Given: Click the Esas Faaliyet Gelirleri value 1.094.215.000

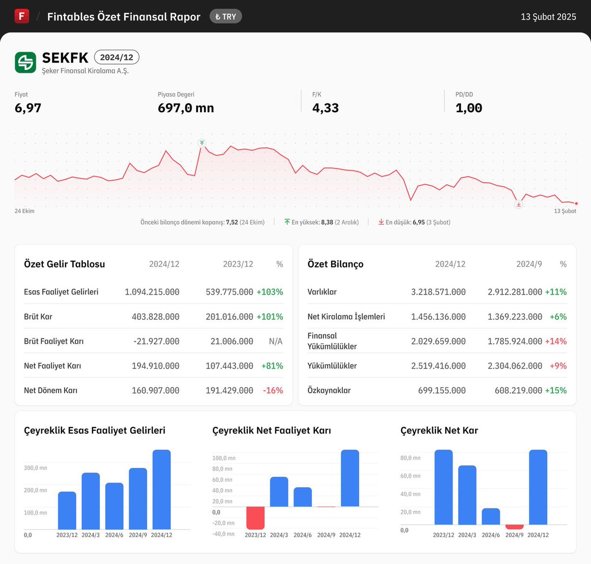Looking at the screenshot, I should pyautogui.click(x=152, y=292).
